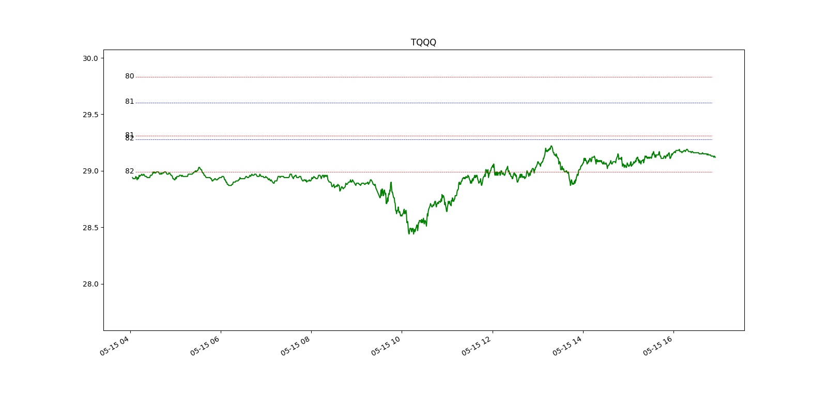
Task: Click the 05-15 08 x-axis label
Action: (296, 345)
